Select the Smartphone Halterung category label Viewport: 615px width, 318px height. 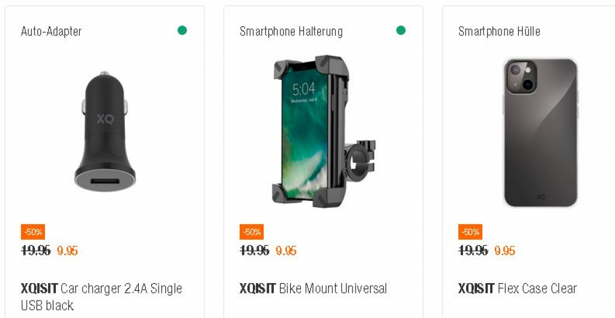point(291,31)
